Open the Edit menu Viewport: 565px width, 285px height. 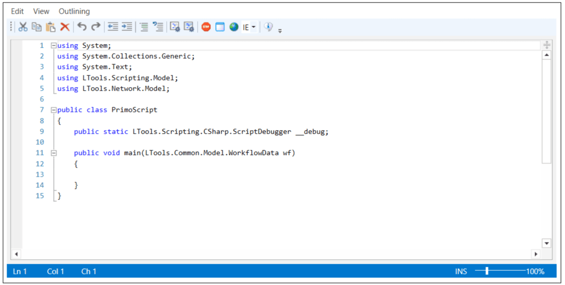pyautogui.click(x=17, y=11)
